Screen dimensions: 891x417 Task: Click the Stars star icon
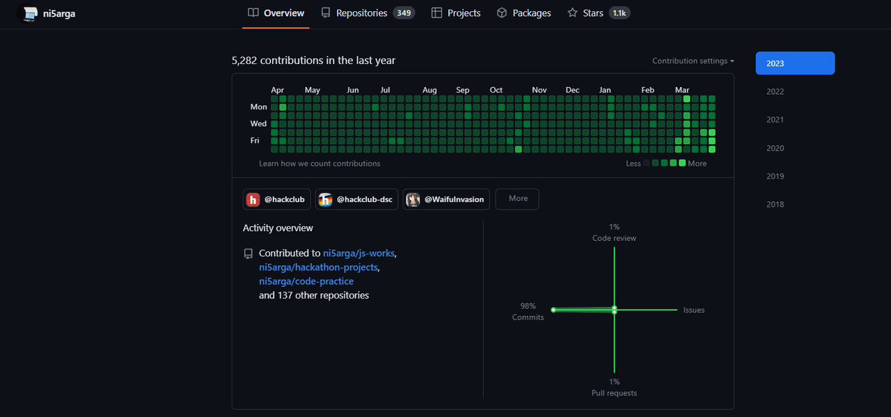[572, 13]
